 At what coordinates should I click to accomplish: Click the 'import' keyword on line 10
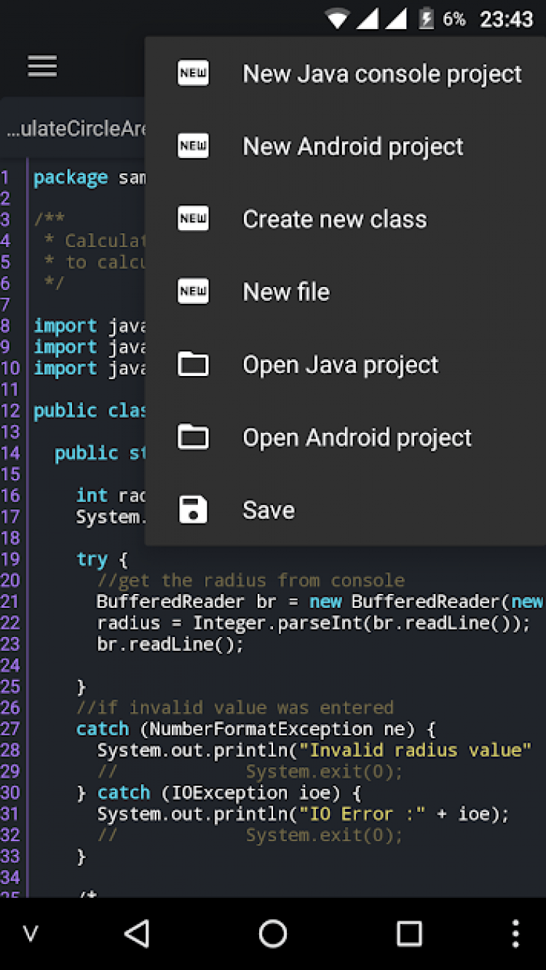coord(66,368)
